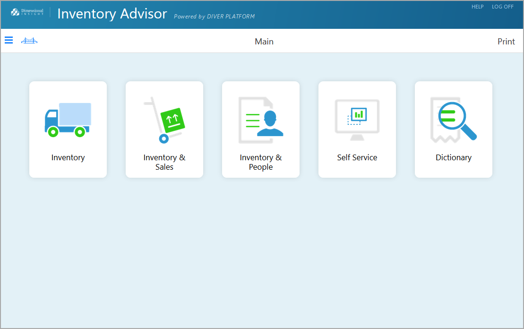
Task: Click the Inventory Advisor application title
Action: coord(112,14)
